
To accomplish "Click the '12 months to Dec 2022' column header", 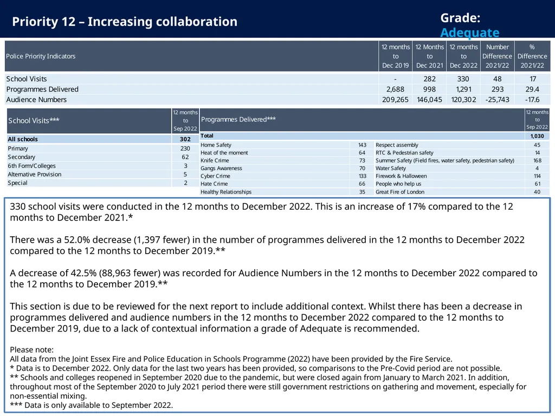I will tap(463, 56).
